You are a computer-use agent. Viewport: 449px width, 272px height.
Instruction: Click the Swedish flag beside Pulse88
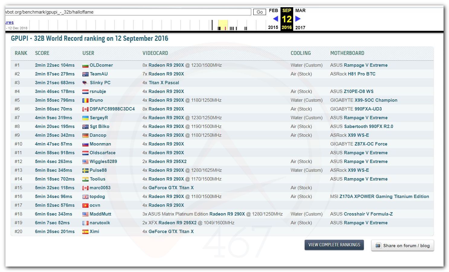85,170
